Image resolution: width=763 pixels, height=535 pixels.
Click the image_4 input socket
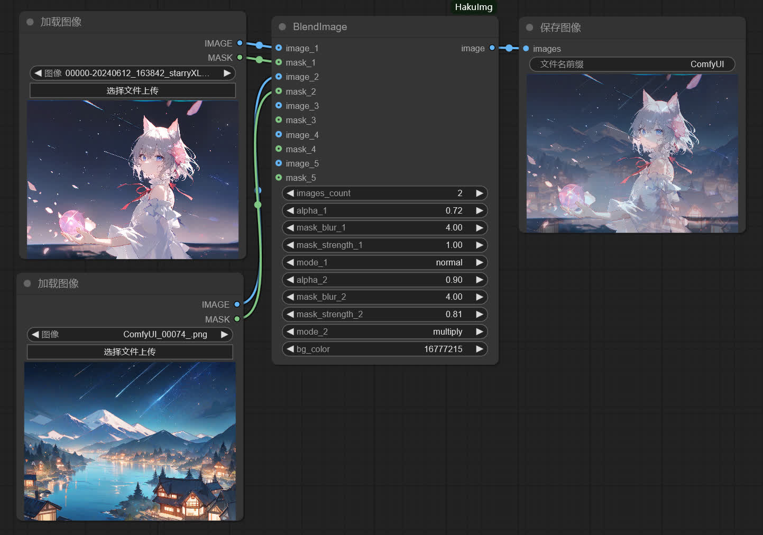click(x=279, y=134)
